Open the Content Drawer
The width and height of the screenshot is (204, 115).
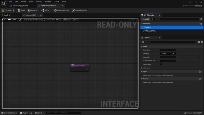tap(9, 113)
